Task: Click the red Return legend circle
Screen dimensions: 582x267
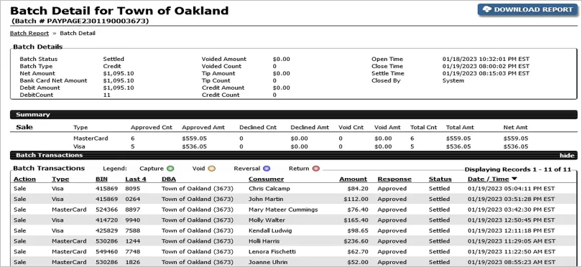Action: 316,169
